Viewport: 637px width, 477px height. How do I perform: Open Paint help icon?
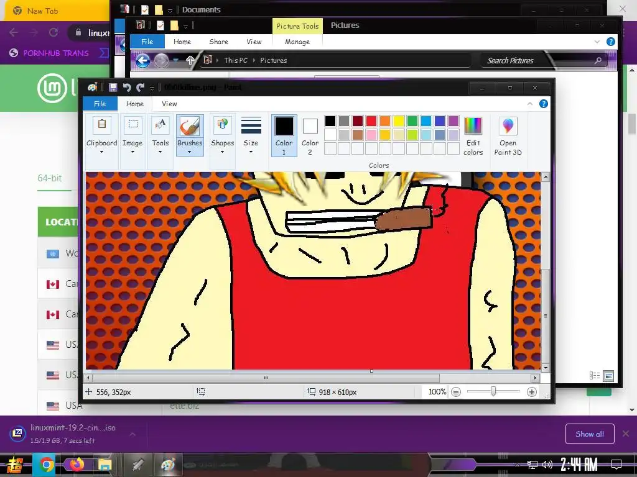tap(543, 104)
